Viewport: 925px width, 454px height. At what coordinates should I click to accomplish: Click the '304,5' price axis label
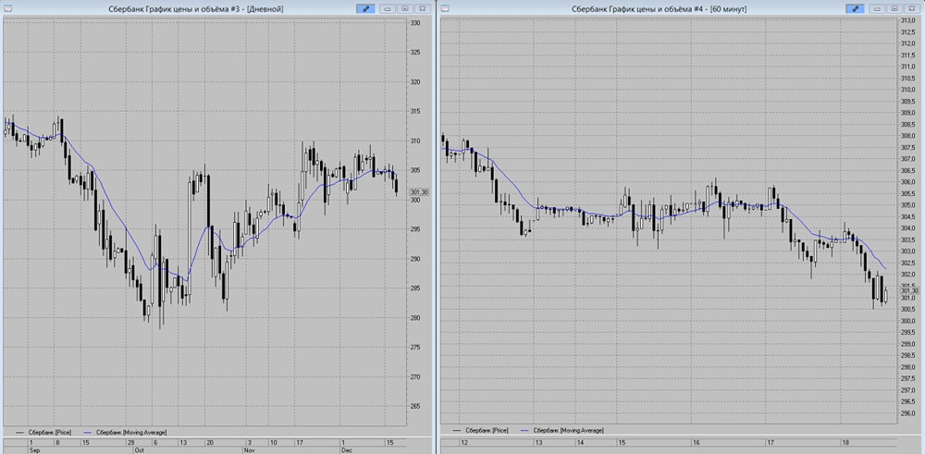coord(908,216)
